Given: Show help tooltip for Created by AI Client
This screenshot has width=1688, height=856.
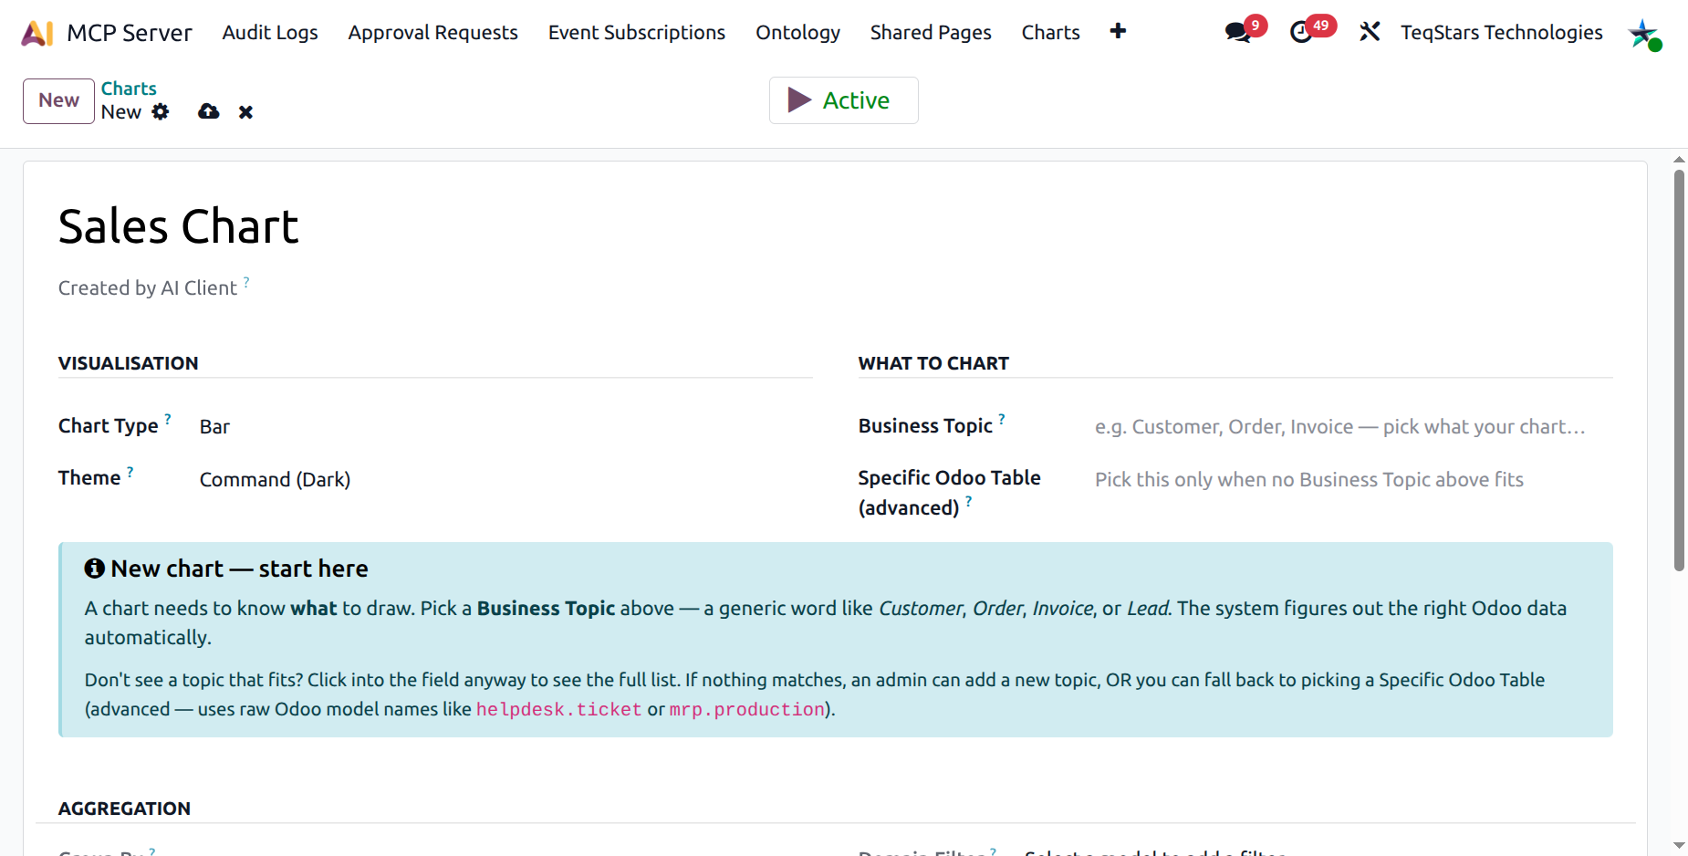Looking at the screenshot, I should pyautogui.click(x=246, y=282).
